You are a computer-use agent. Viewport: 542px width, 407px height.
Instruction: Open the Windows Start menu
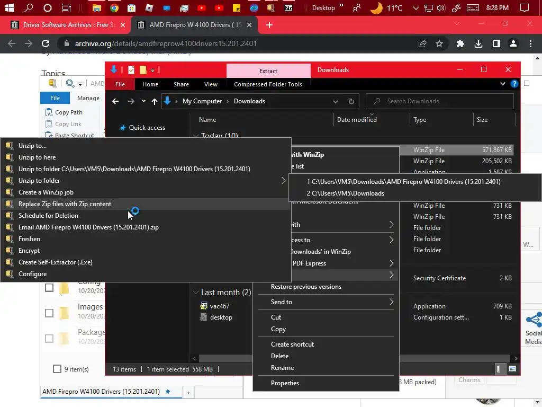click(x=10, y=7)
